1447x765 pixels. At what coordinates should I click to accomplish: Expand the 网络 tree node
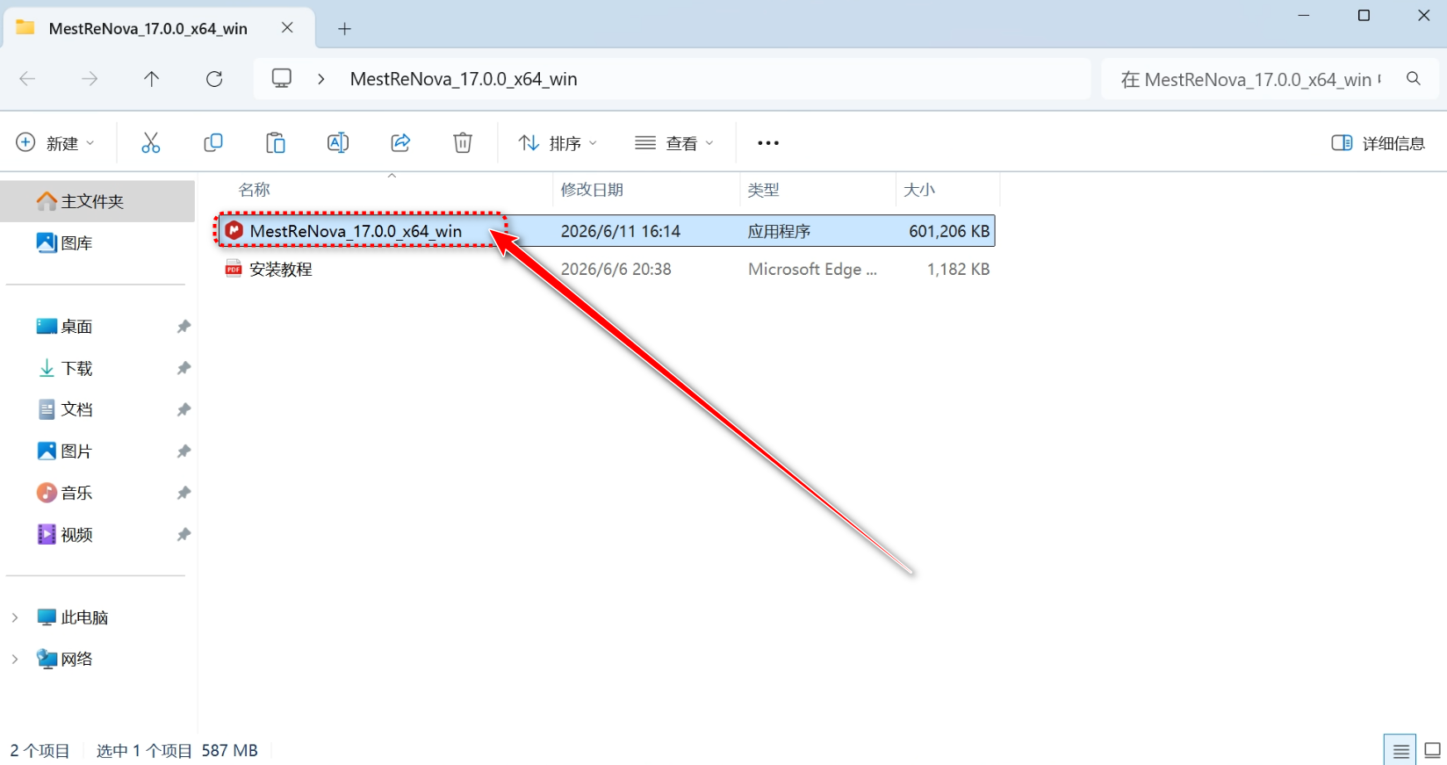[15, 659]
